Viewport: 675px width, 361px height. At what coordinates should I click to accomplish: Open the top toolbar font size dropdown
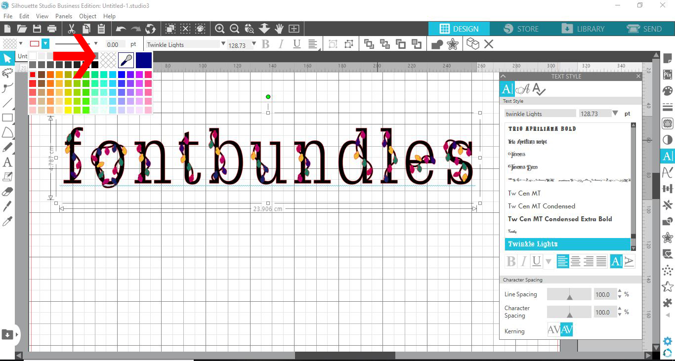254,44
